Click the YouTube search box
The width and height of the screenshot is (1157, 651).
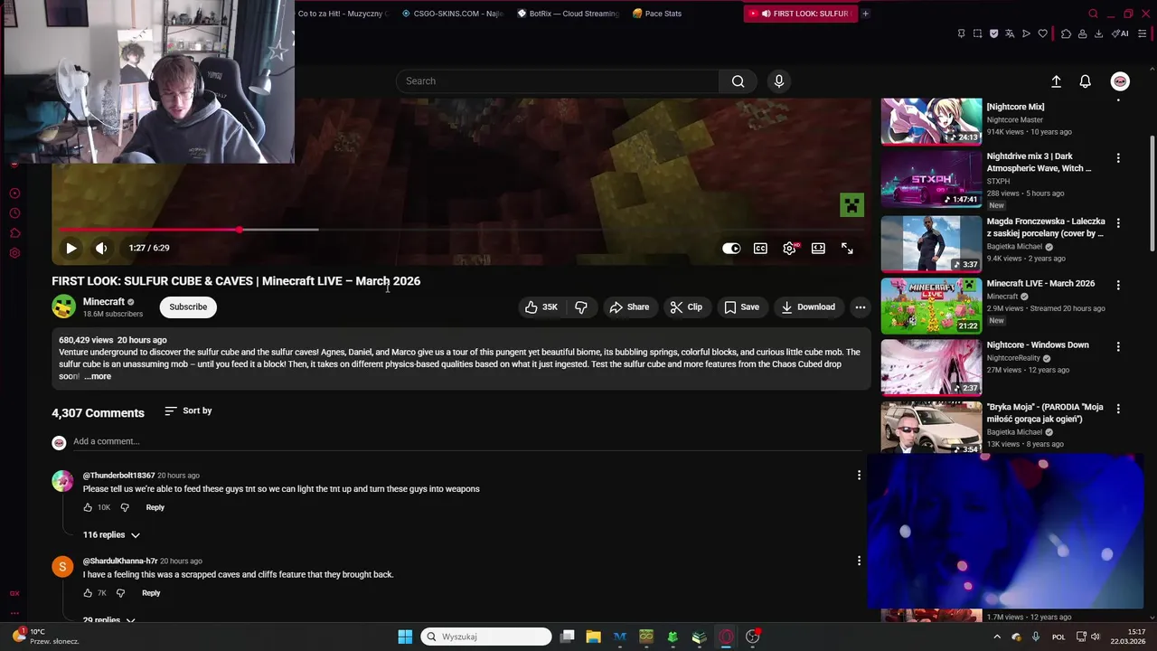pos(558,81)
